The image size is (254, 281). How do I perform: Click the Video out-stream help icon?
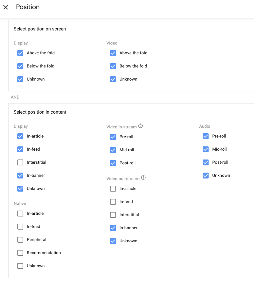coord(143,178)
